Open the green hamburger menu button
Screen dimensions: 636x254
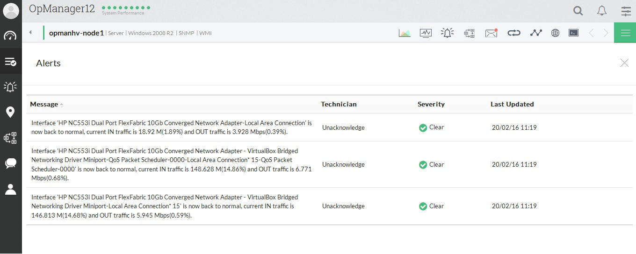pos(625,33)
